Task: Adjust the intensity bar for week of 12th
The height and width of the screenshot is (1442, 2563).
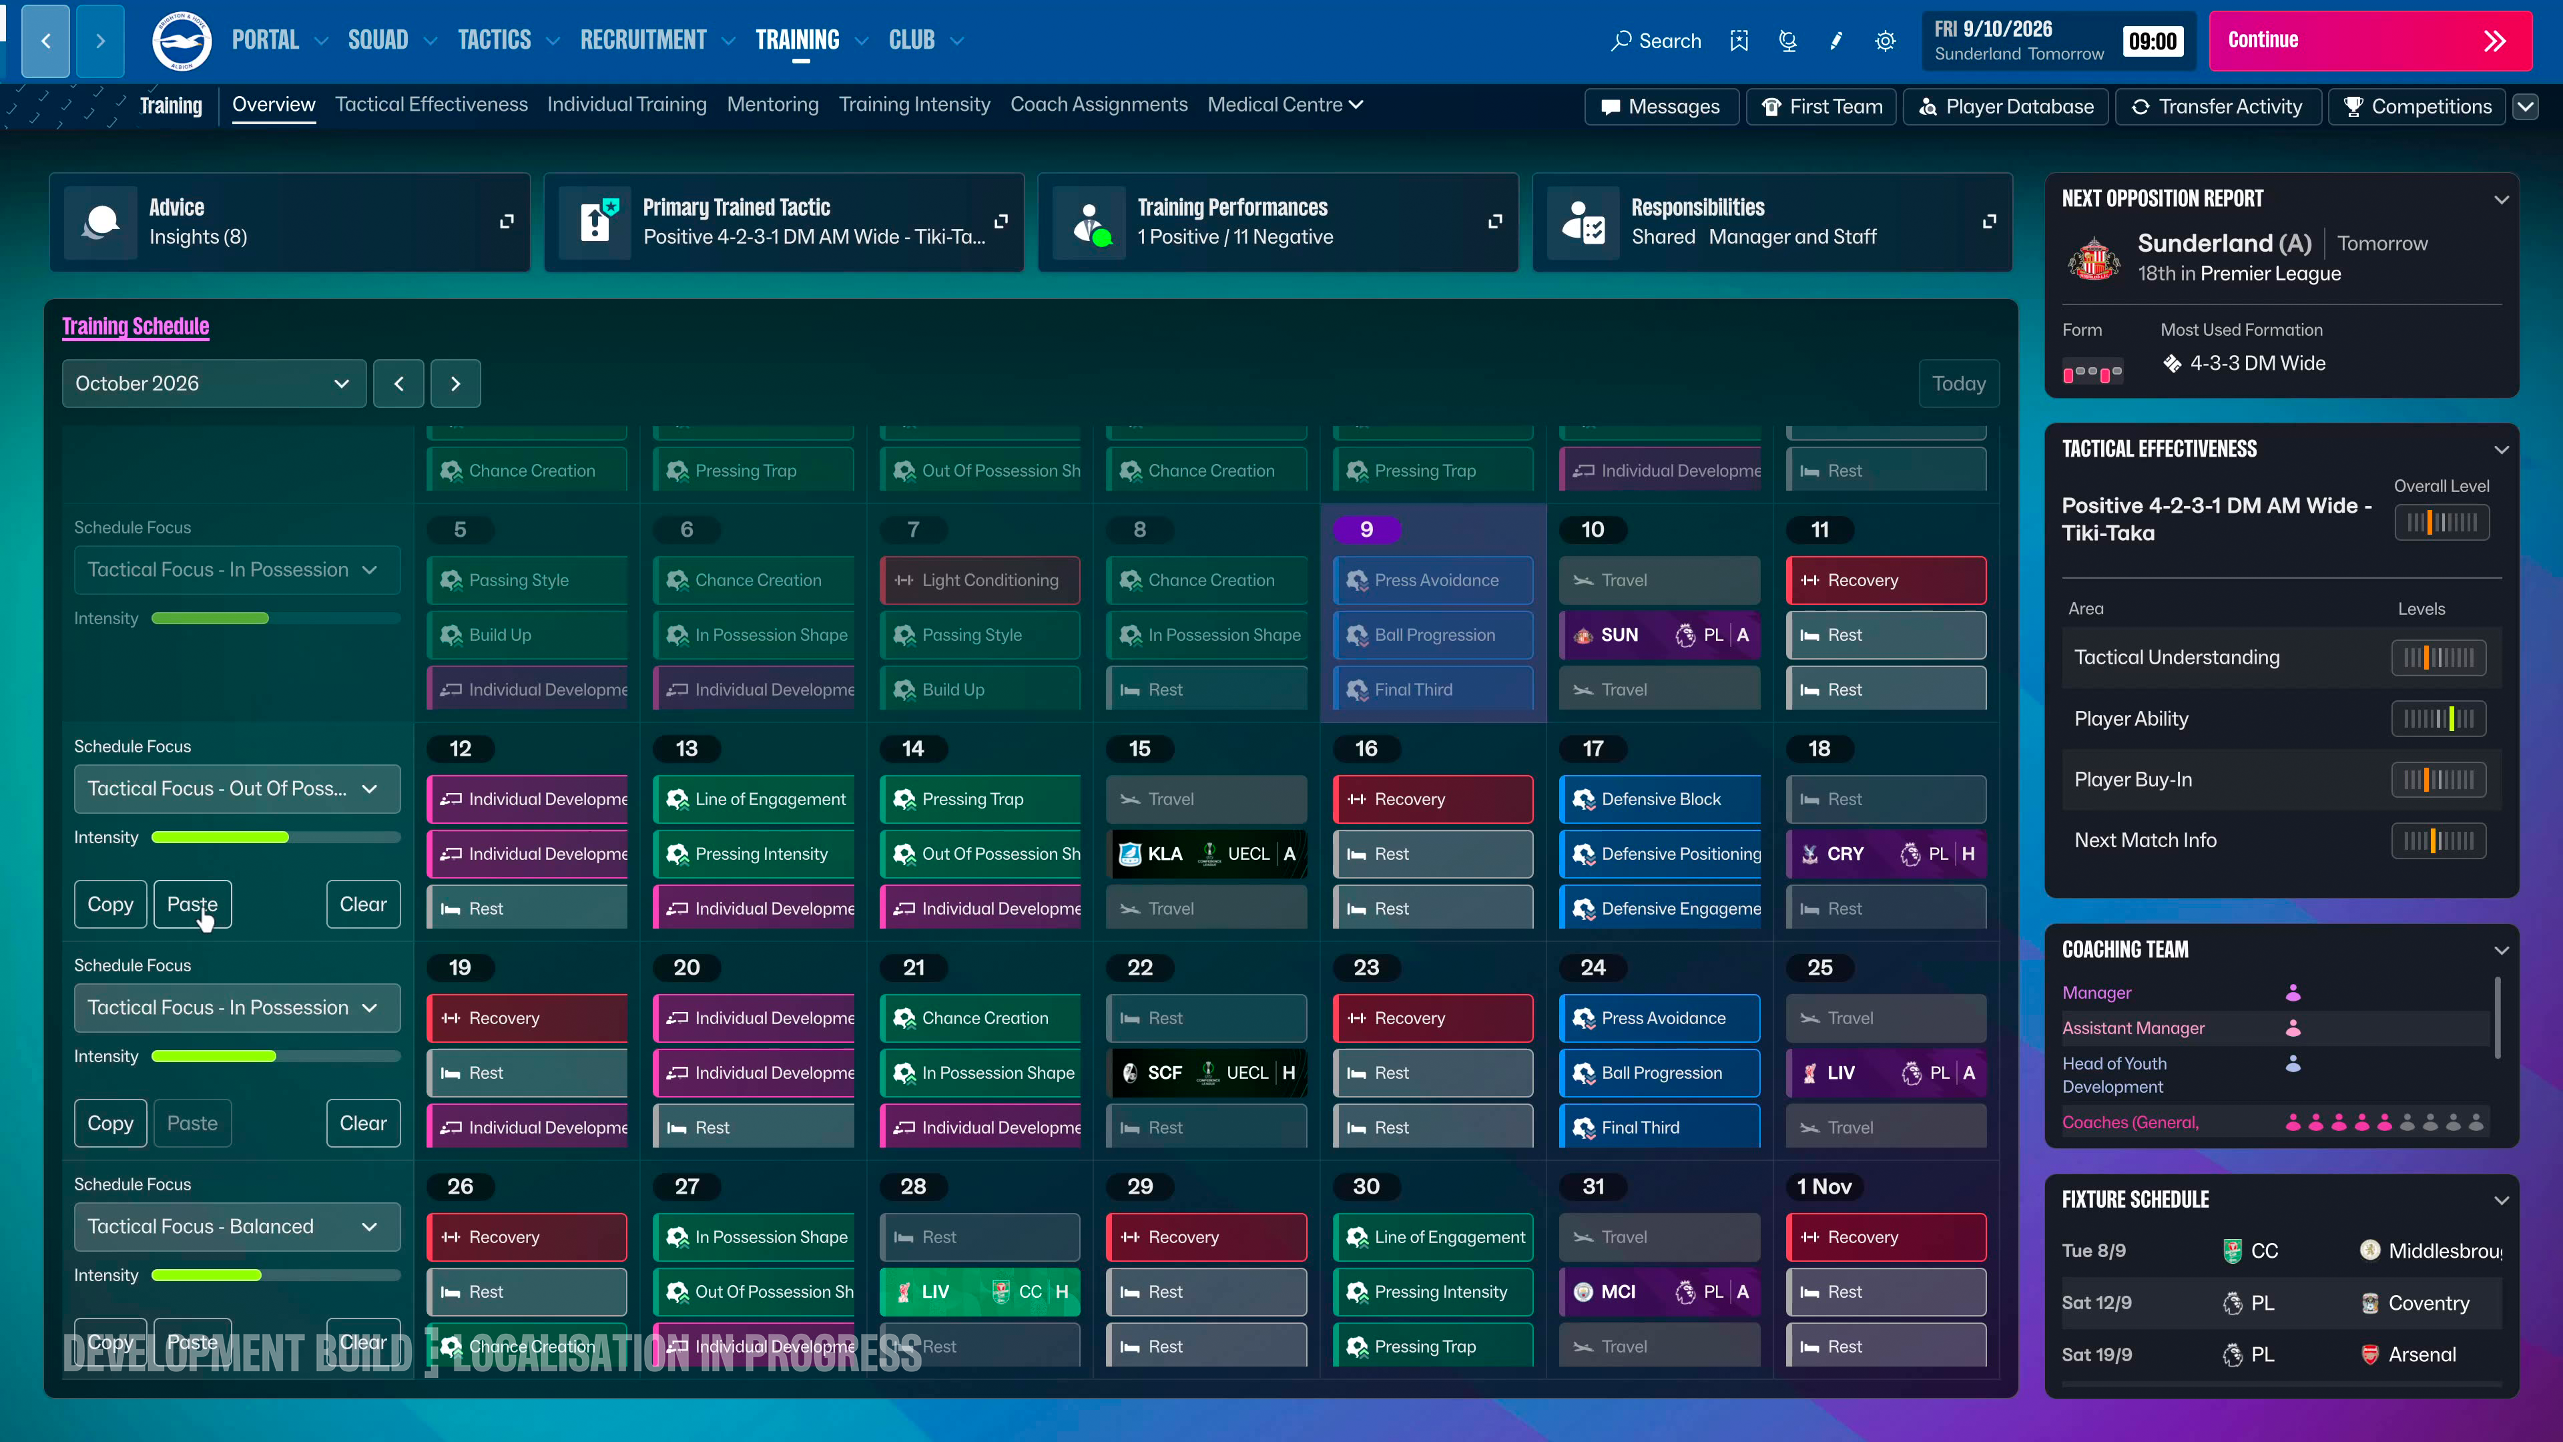Action: [276, 837]
